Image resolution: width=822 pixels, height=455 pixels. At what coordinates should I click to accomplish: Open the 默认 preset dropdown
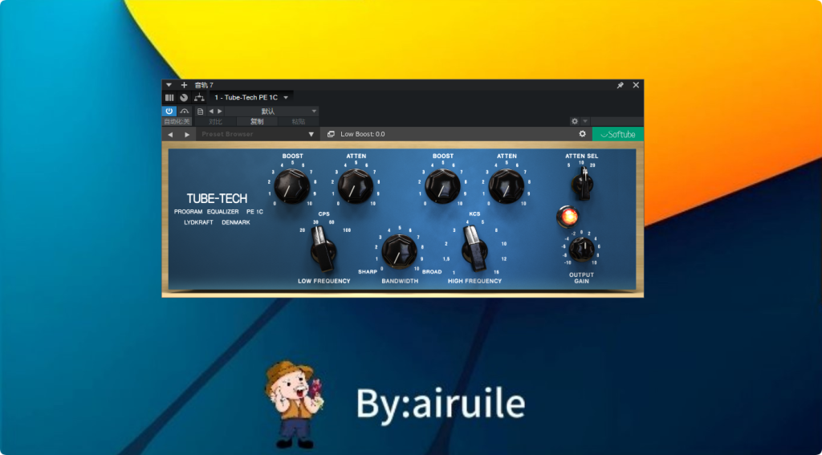pyautogui.click(x=271, y=111)
